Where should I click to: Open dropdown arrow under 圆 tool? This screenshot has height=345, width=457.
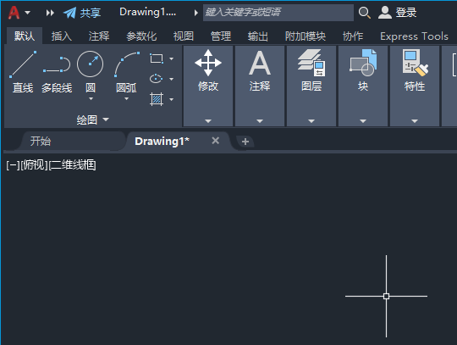(x=91, y=99)
